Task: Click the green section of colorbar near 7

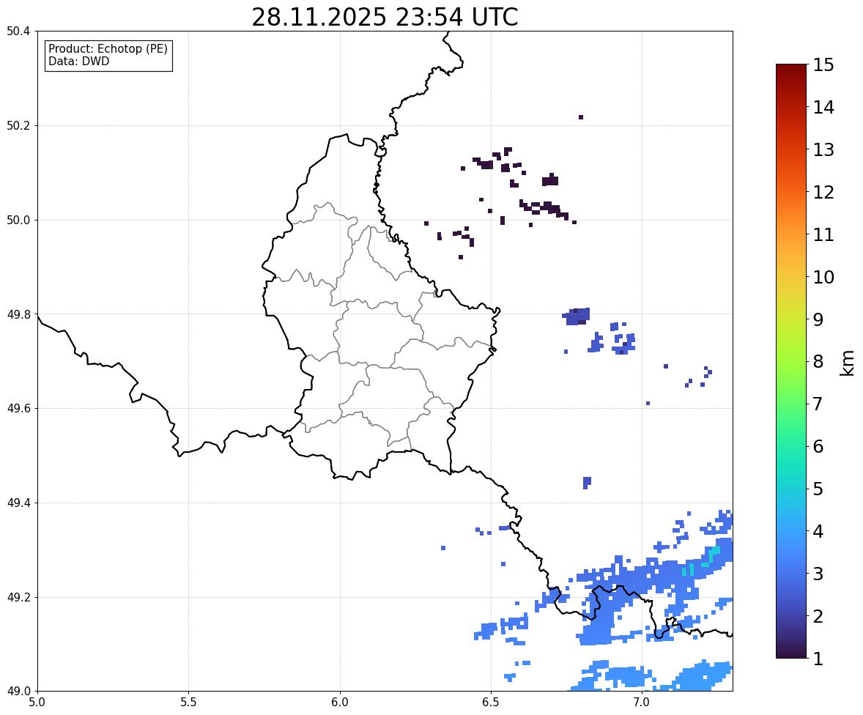Action: coord(791,404)
